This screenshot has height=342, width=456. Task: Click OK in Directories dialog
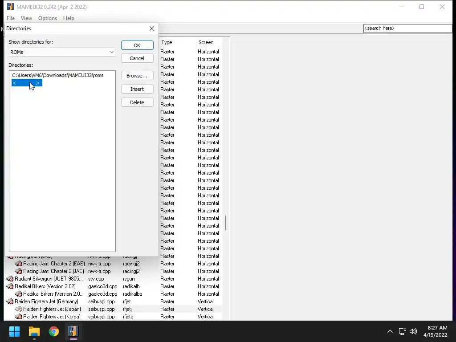(x=137, y=45)
